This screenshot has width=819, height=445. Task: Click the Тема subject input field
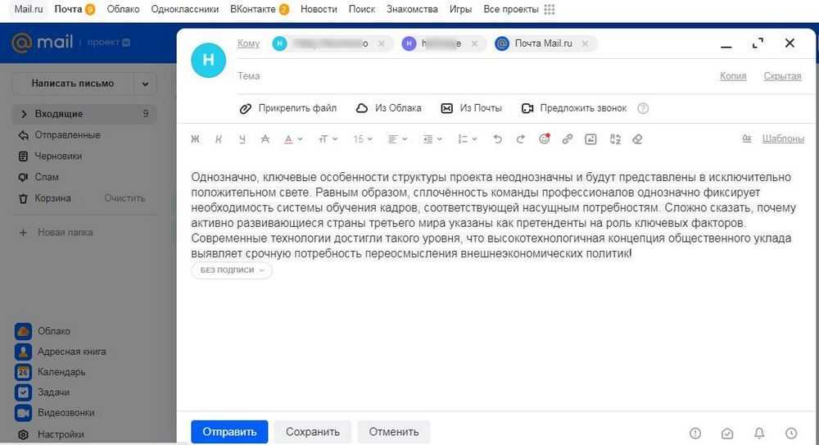[x=467, y=76]
